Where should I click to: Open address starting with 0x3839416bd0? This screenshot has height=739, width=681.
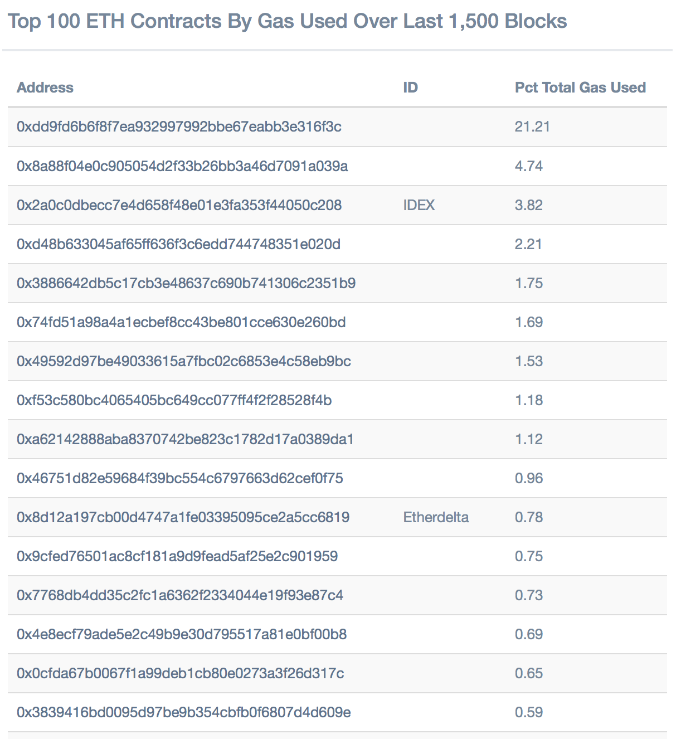(184, 712)
